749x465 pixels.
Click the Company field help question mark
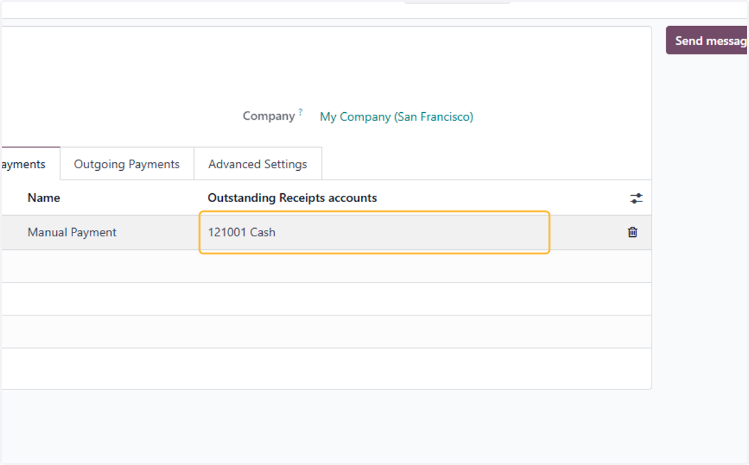point(300,113)
